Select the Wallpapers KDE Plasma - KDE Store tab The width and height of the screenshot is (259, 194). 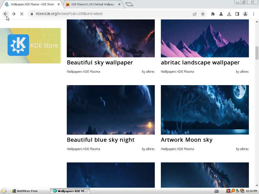click(x=32, y=4)
